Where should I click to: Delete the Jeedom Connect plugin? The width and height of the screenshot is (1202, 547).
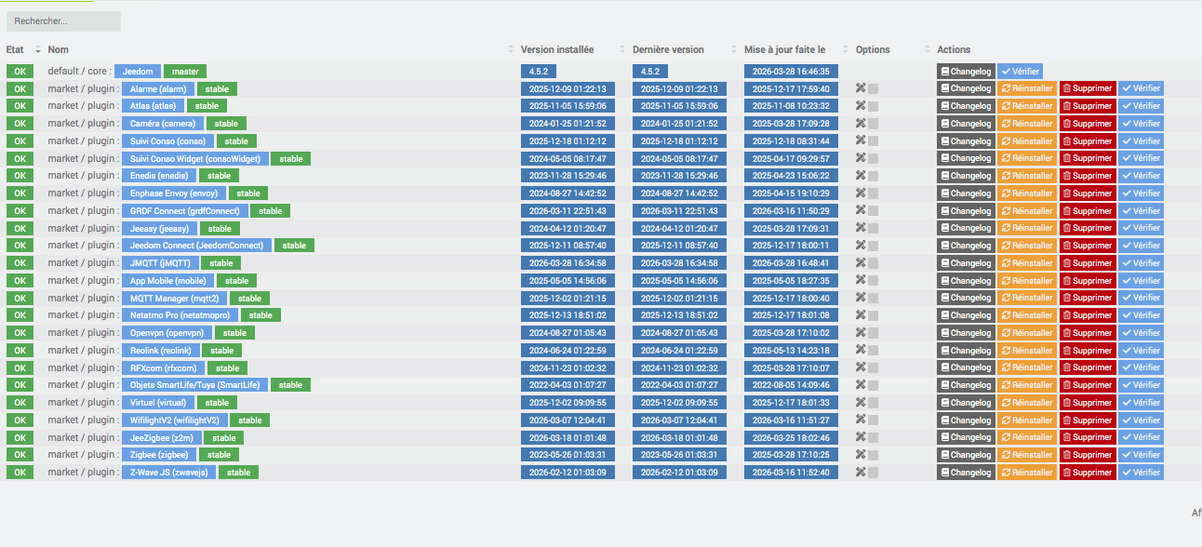(x=1088, y=246)
